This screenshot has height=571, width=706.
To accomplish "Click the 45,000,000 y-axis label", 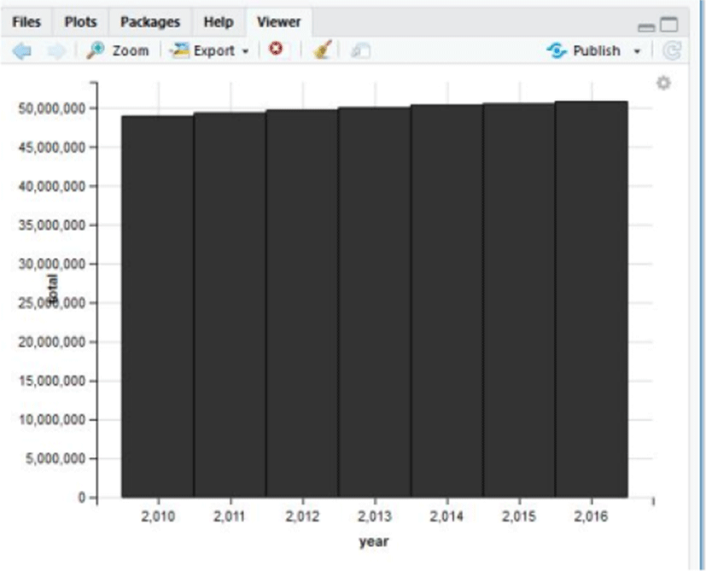I will pyautogui.click(x=52, y=148).
